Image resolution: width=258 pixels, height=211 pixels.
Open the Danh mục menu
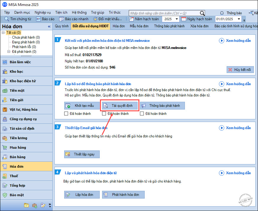click(22, 12)
